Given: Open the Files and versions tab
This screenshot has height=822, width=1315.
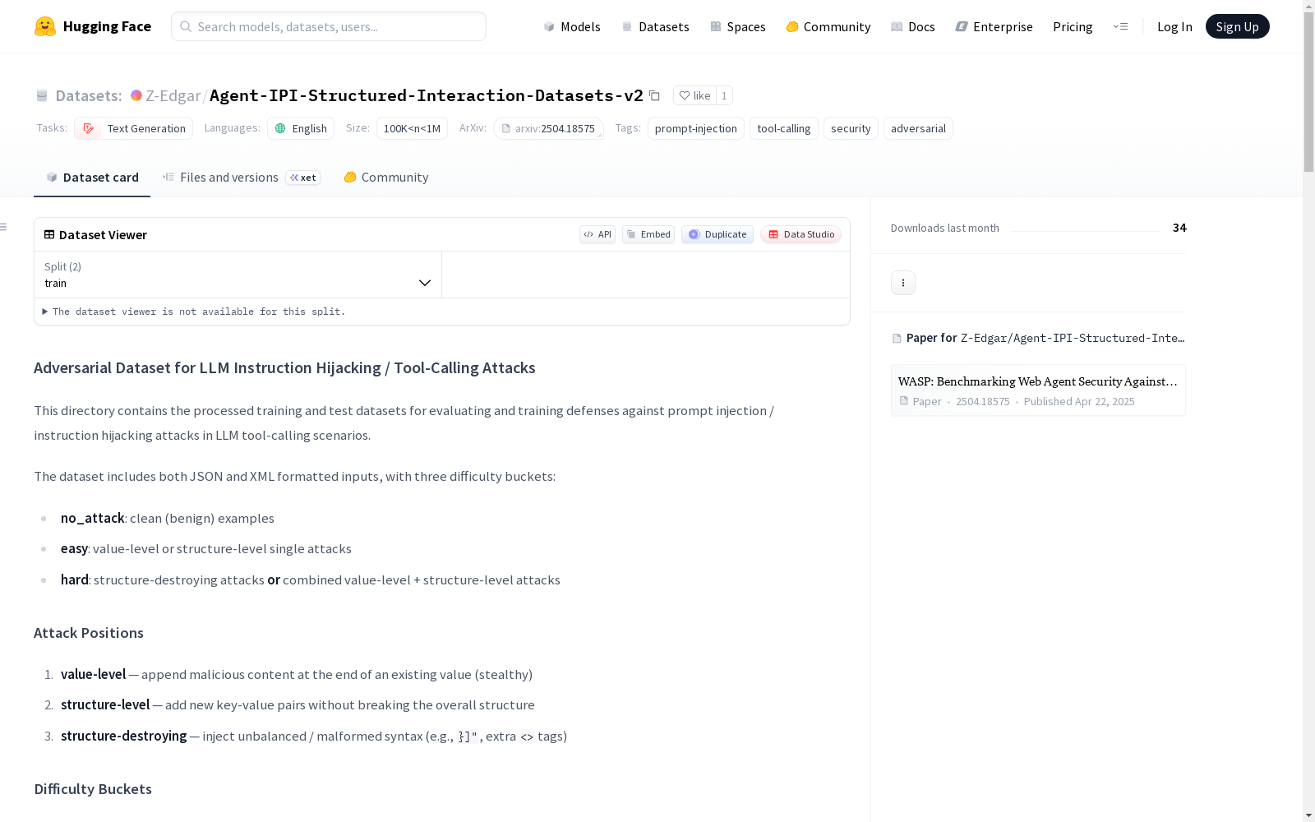Looking at the screenshot, I should (x=241, y=178).
